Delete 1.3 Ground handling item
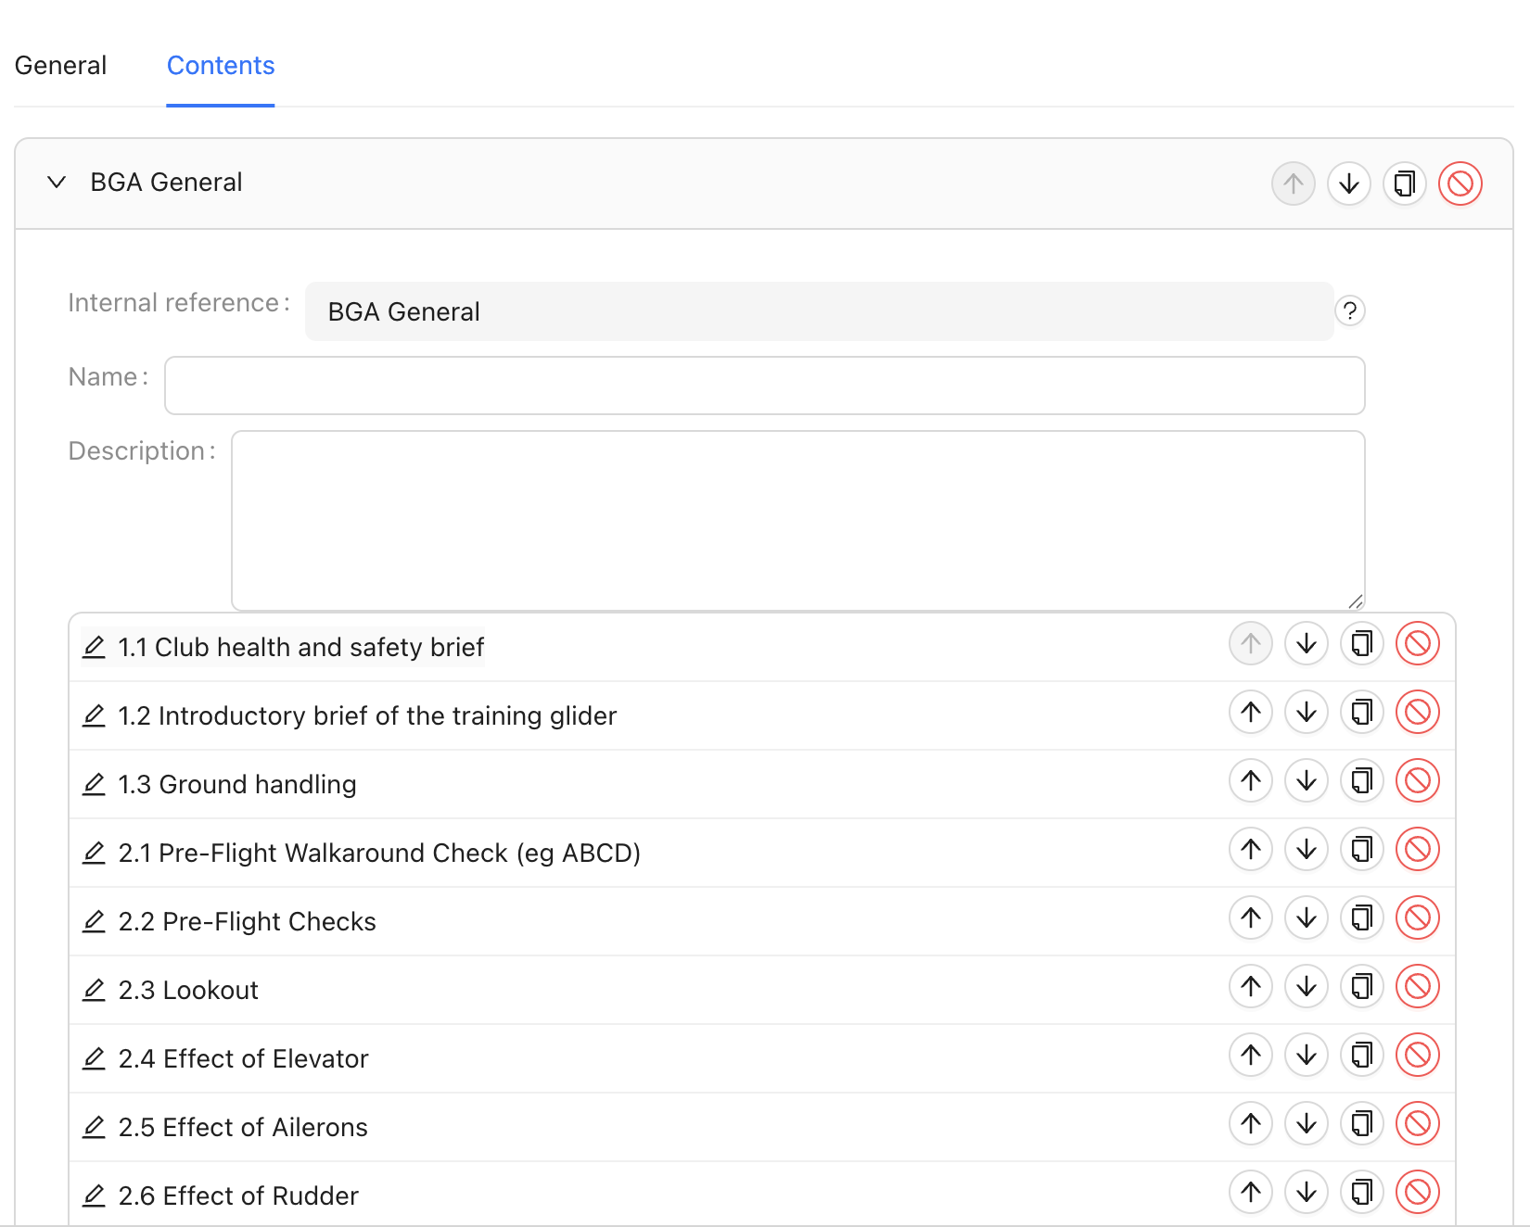Viewport: 1530px width, 1227px height. click(1417, 781)
